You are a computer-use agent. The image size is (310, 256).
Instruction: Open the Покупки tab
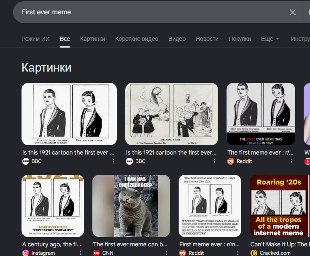[240, 39]
